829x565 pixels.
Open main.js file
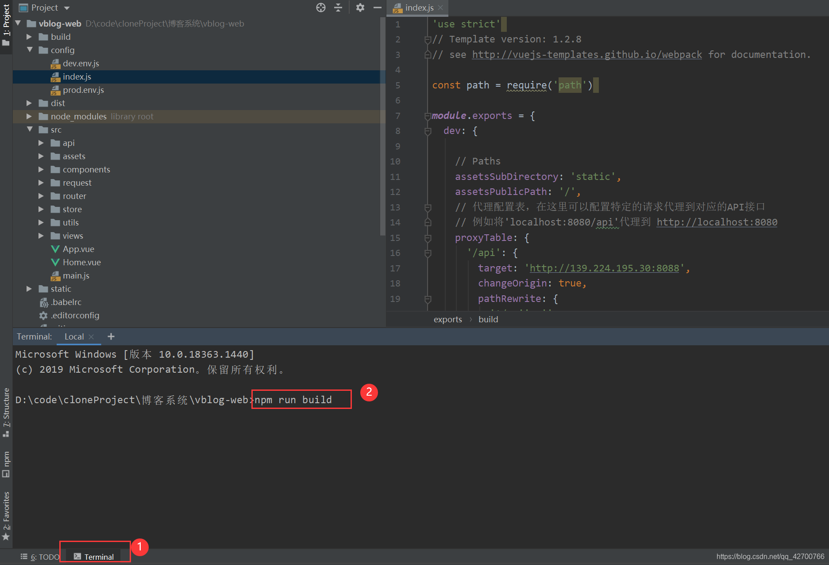[76, 275]
